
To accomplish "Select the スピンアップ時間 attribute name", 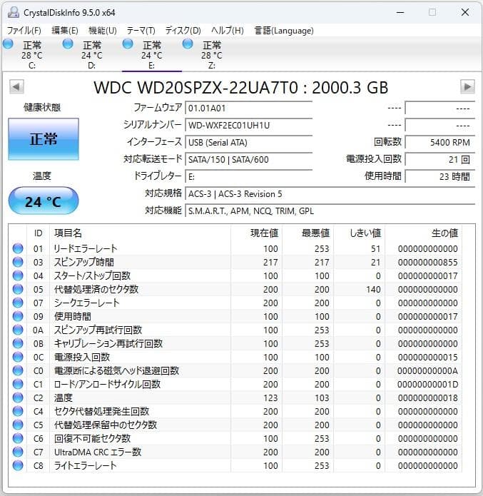I will tap(83, 262).
